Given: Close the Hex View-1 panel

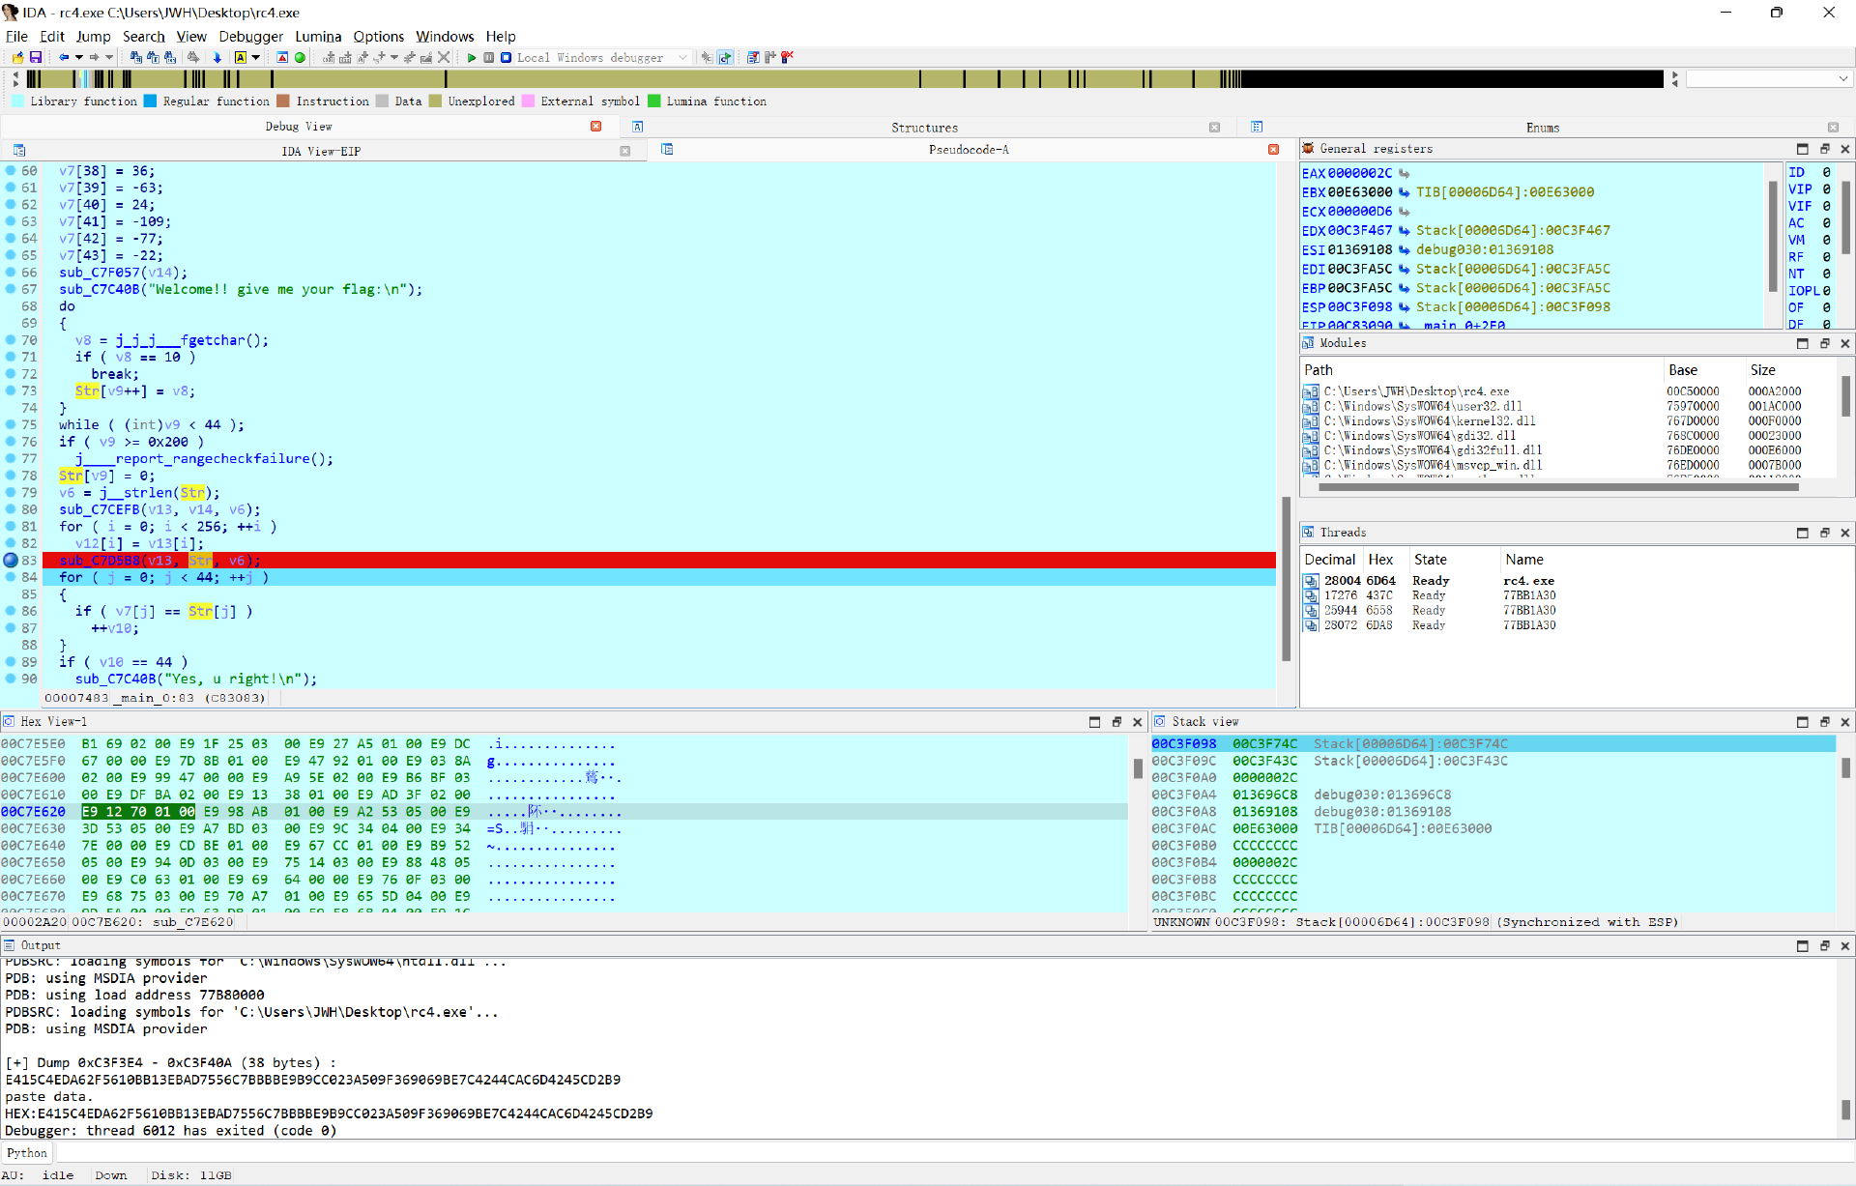Looking at the screenshot, I should [1138, 722].
